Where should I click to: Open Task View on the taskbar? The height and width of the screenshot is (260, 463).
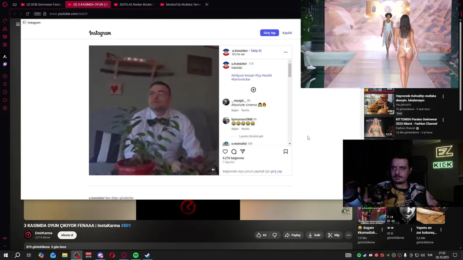tap(29, 255)
